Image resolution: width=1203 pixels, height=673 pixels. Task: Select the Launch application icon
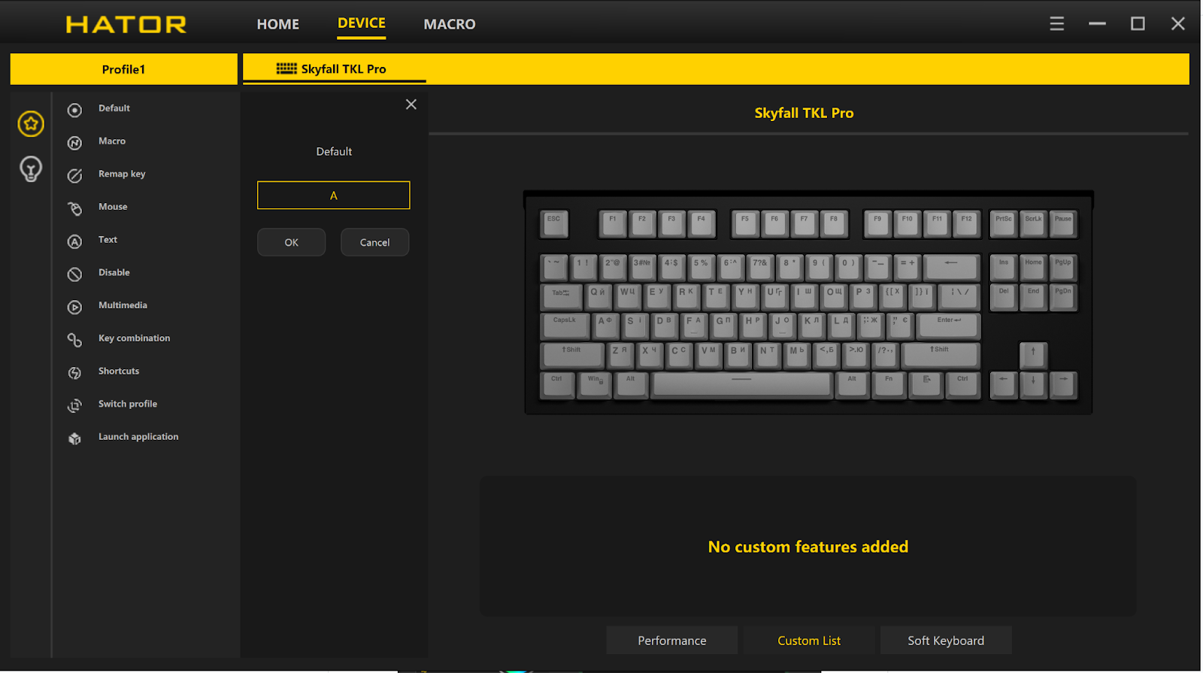(x=74, y=438)
